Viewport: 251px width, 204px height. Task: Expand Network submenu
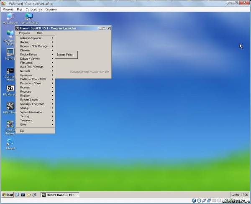click(35, 71)
